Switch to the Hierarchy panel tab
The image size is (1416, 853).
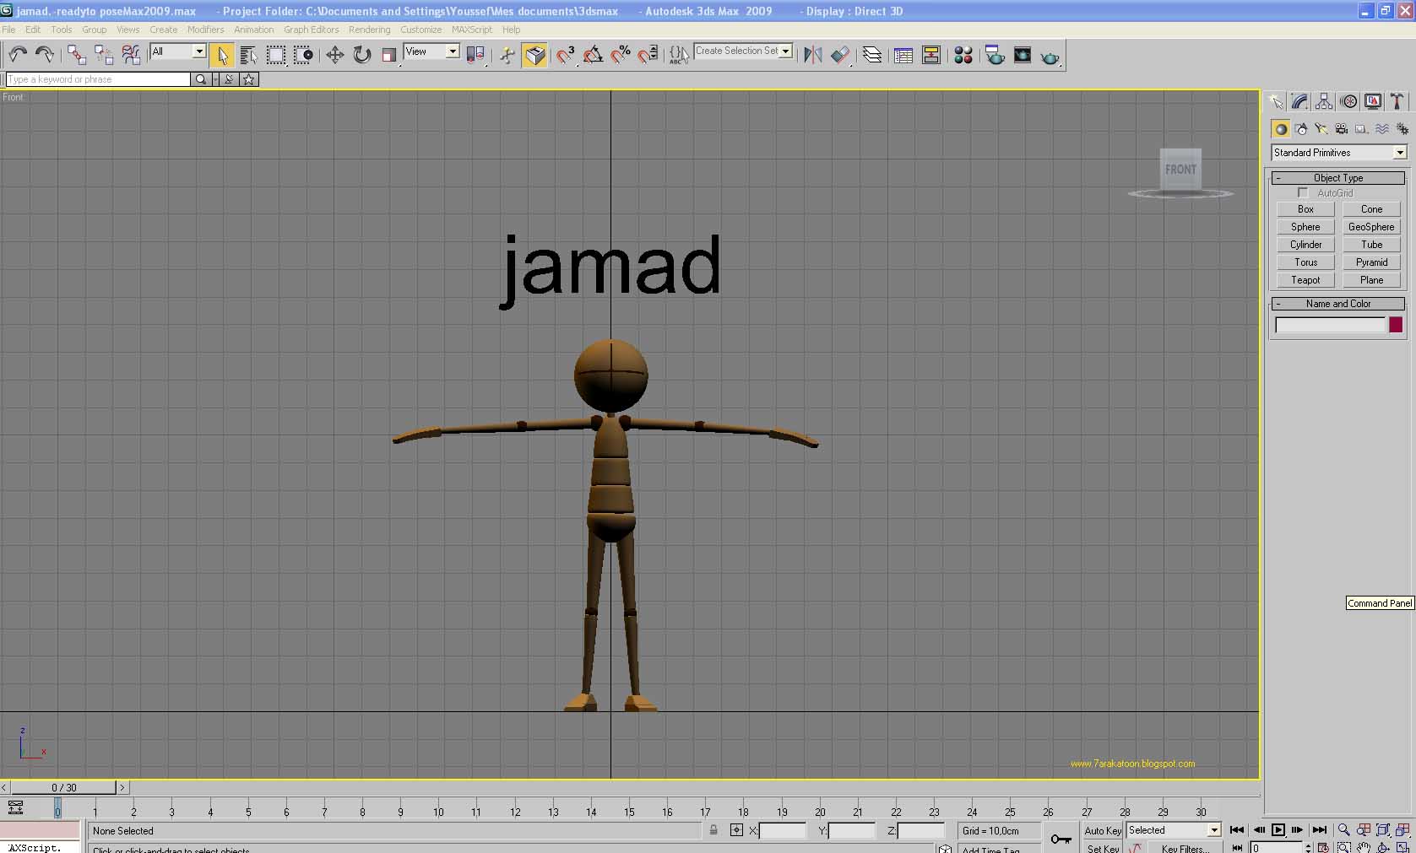pyautogui.click(x=1324, y=102)
